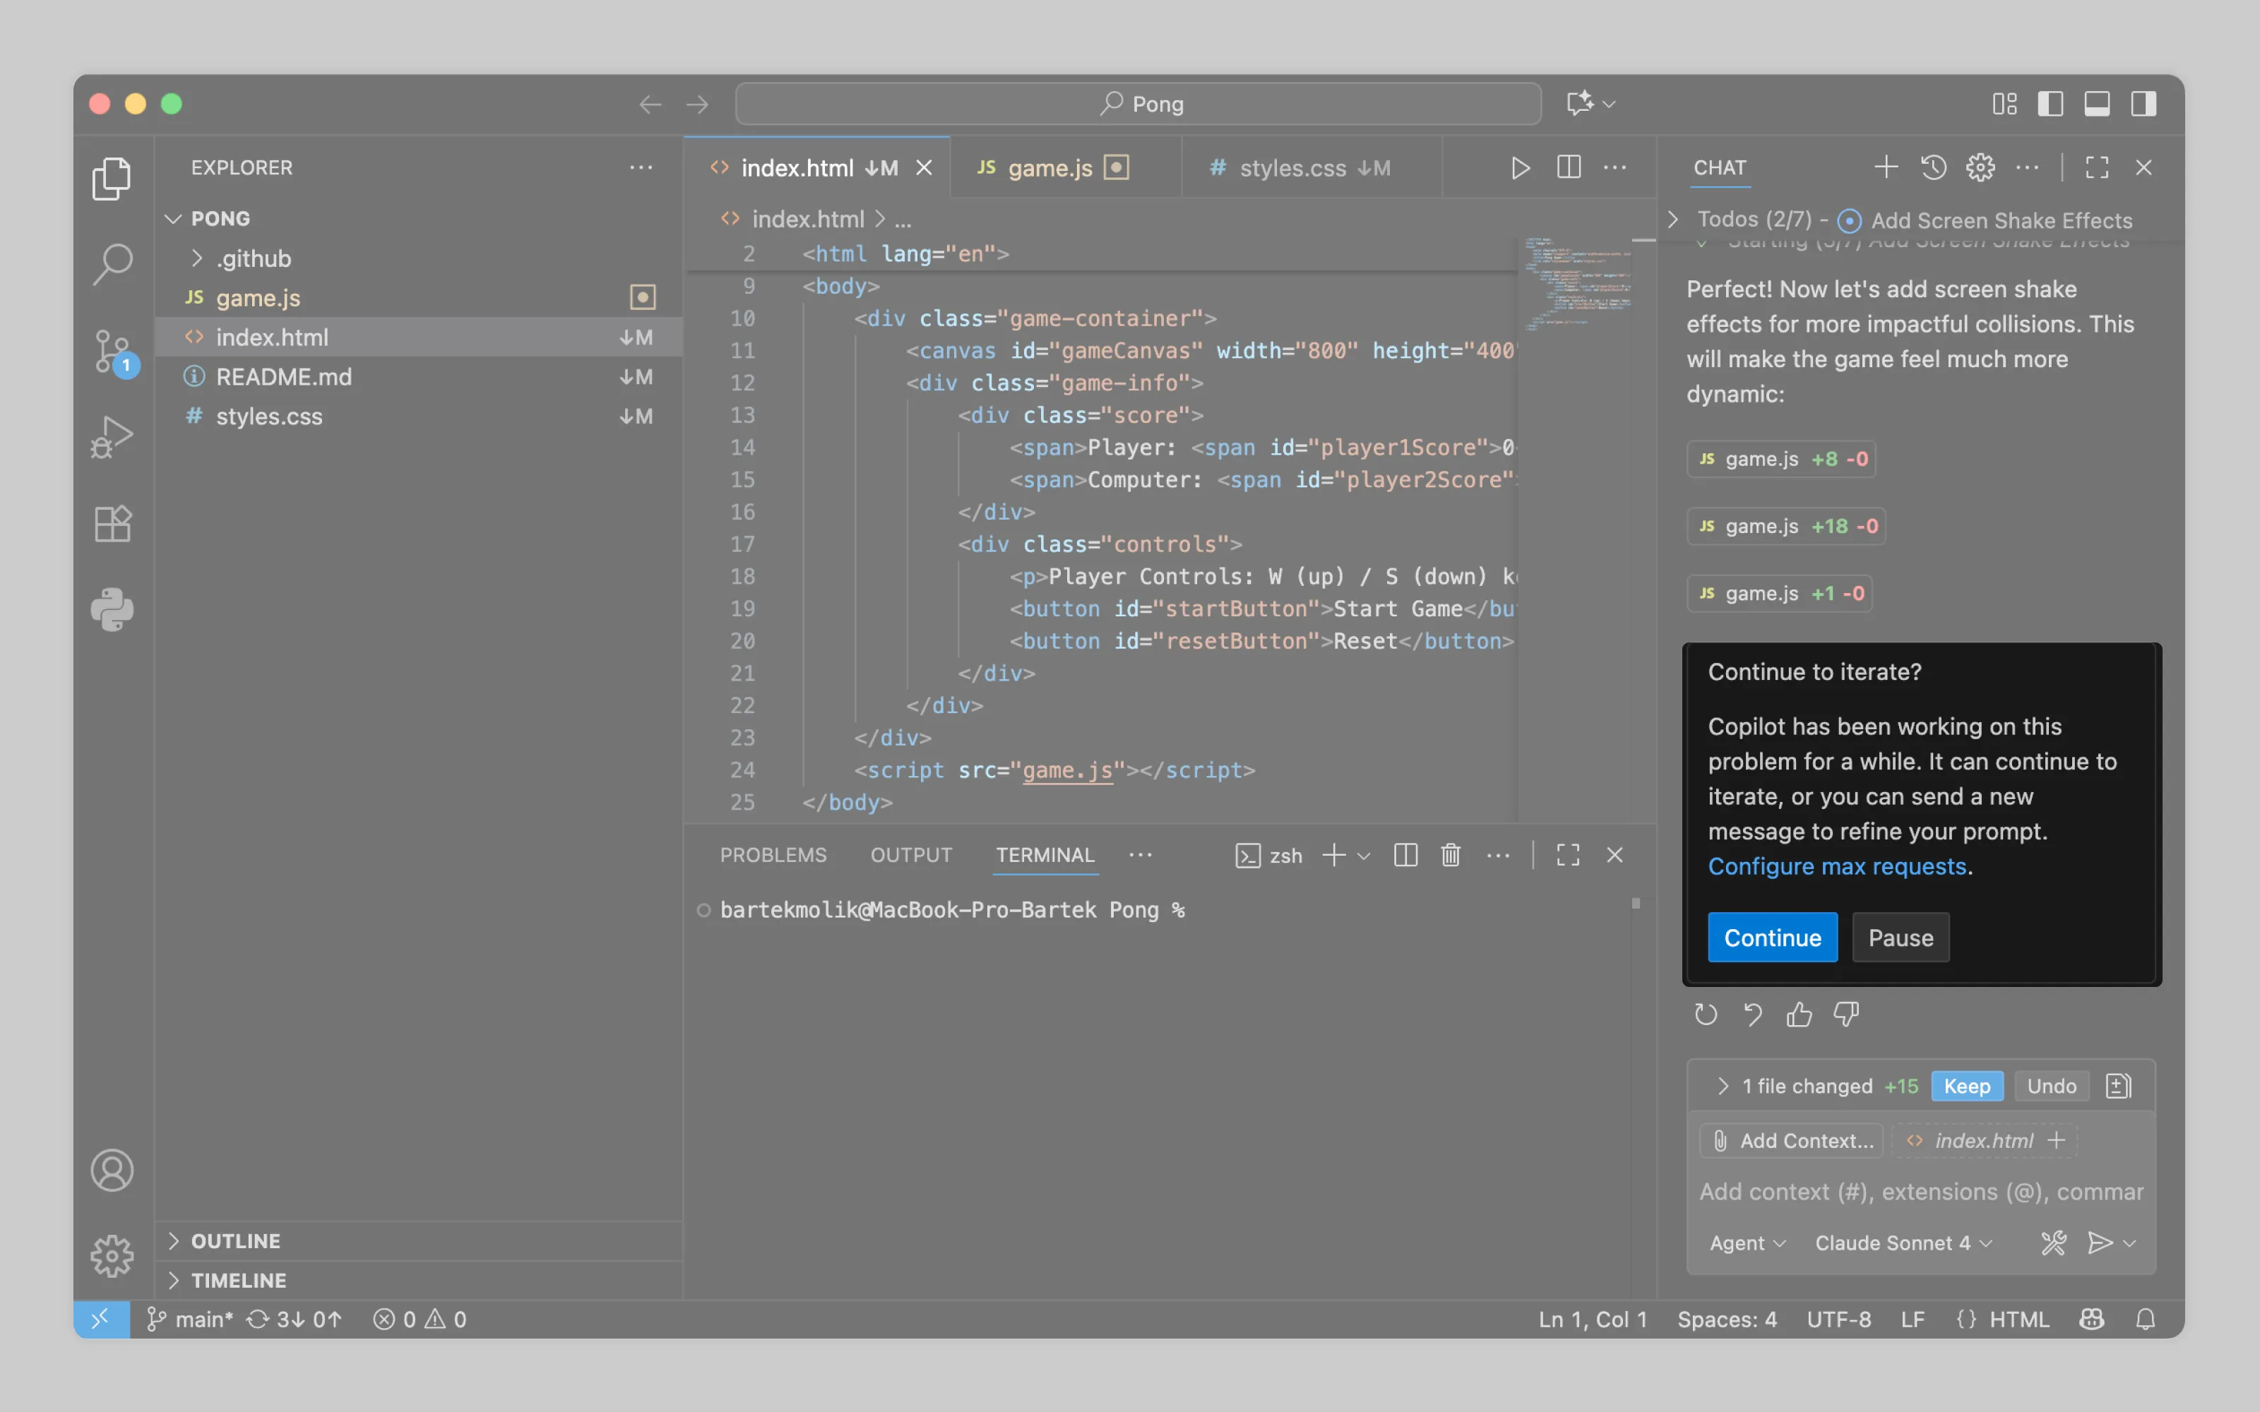Expand the OUTLINE section
This screenshot has width=2260, height=1412.
235,1240
